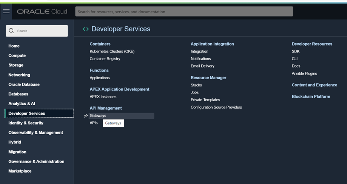Open the CLI link

pos(295,59)
